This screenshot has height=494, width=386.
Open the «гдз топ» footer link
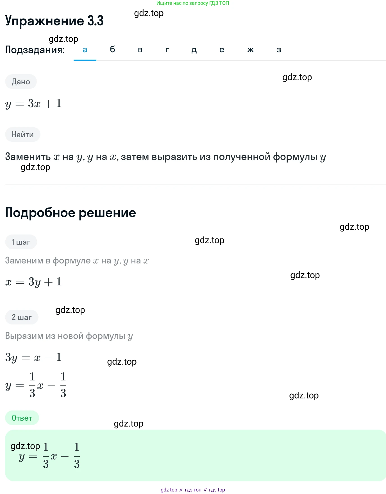(193, 490)
